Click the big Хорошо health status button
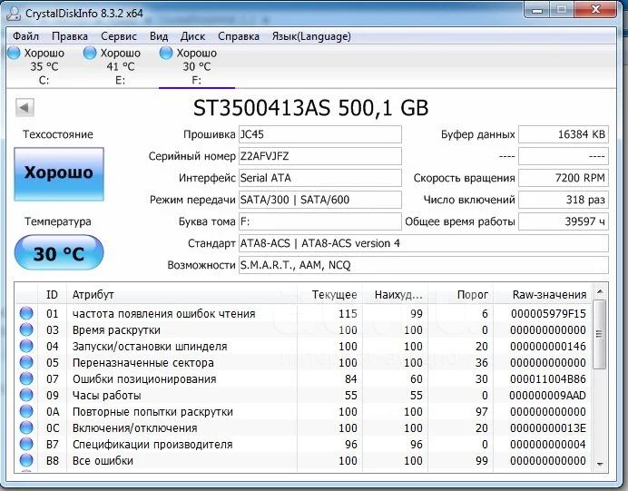This screenshot has height=491, width=628. (x=59, y=174)
